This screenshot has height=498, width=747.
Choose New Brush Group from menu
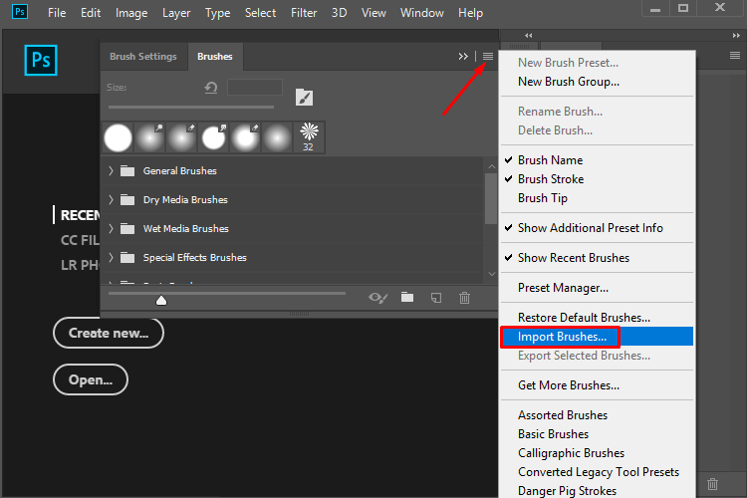click(597, 82)
